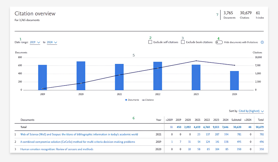The height and width of the screenshot is (162, 278).
Task: Click the 2024 documents bar in chart
Action: click(235, 81)
